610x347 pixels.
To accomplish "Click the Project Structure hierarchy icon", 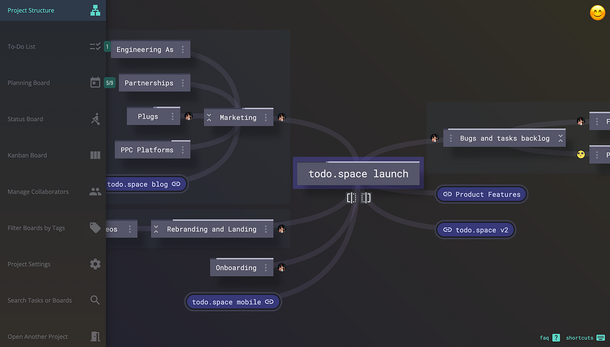I will (x=95, y=10).
